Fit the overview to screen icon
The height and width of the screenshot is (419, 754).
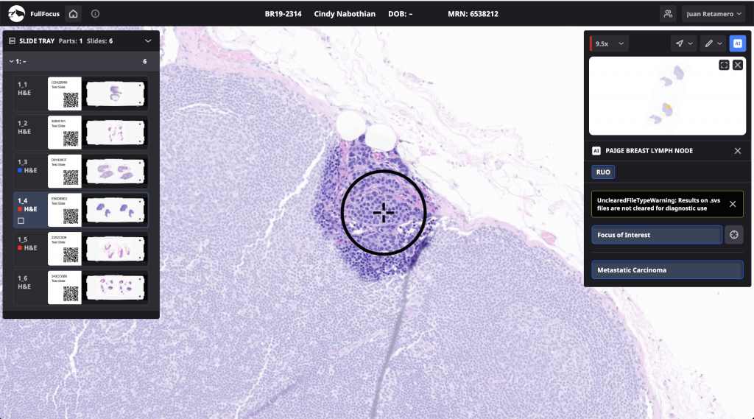click(x=724, y=65)
